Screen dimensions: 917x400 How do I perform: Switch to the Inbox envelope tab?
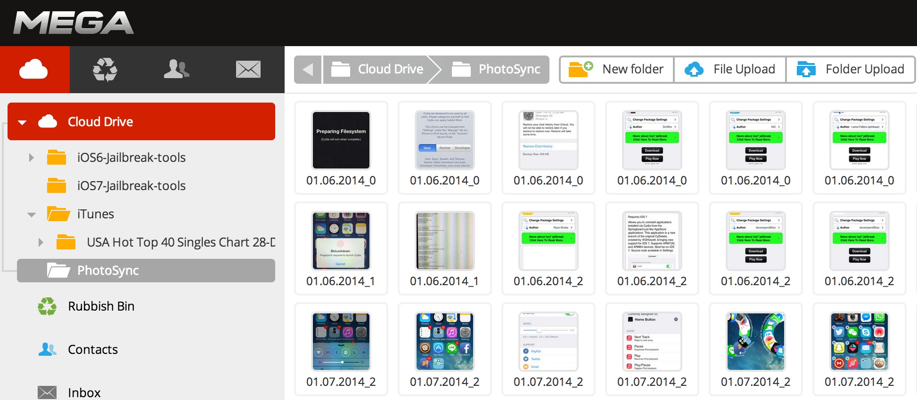click(x=248, y=70)
